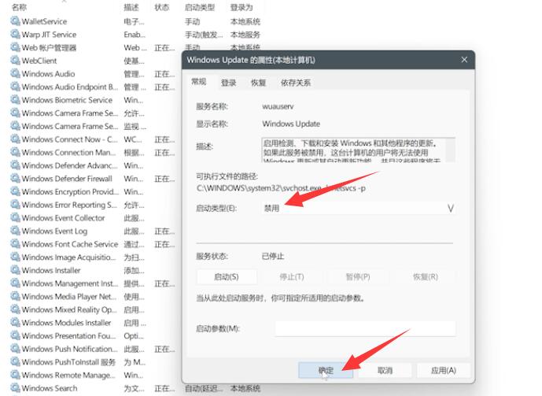
Task: Select the Windows Connection Manager row
Action: [x=94, y=152]
